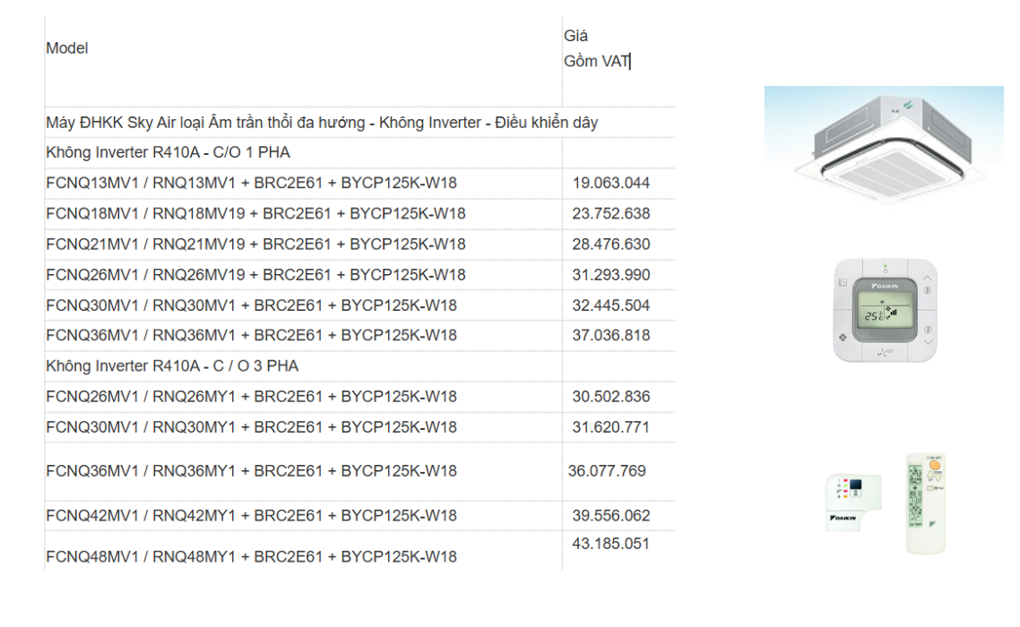
Task: Select the FCNQ48MV1 / RNQ48MY1 model cell
Action: click(251, 556)
